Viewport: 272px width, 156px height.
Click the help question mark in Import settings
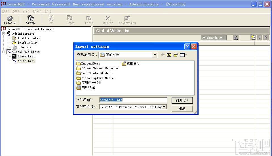point(187,46)
